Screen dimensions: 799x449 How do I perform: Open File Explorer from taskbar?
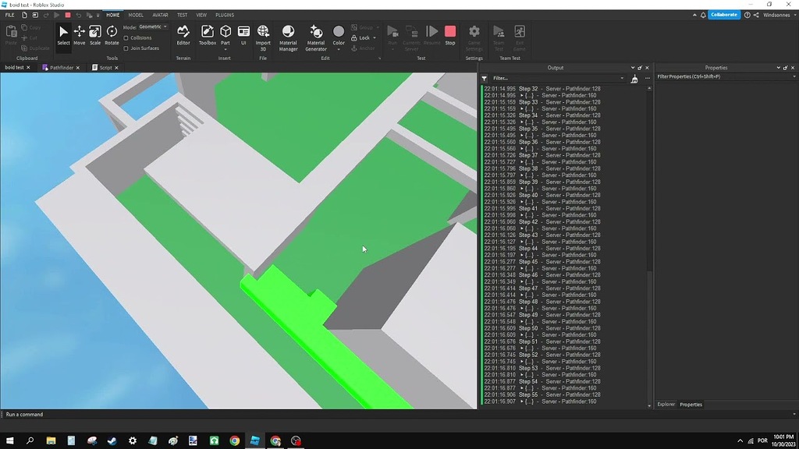coord(51,440)
